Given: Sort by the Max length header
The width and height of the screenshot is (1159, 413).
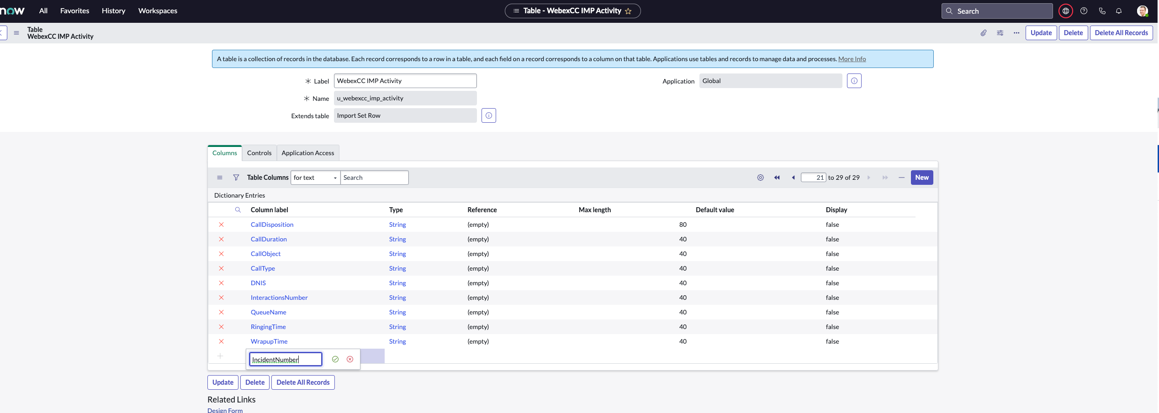Looking at the screenshot, I should pos(594,210).
